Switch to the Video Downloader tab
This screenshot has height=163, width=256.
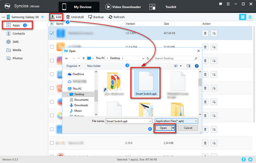(x=123, y=7)
